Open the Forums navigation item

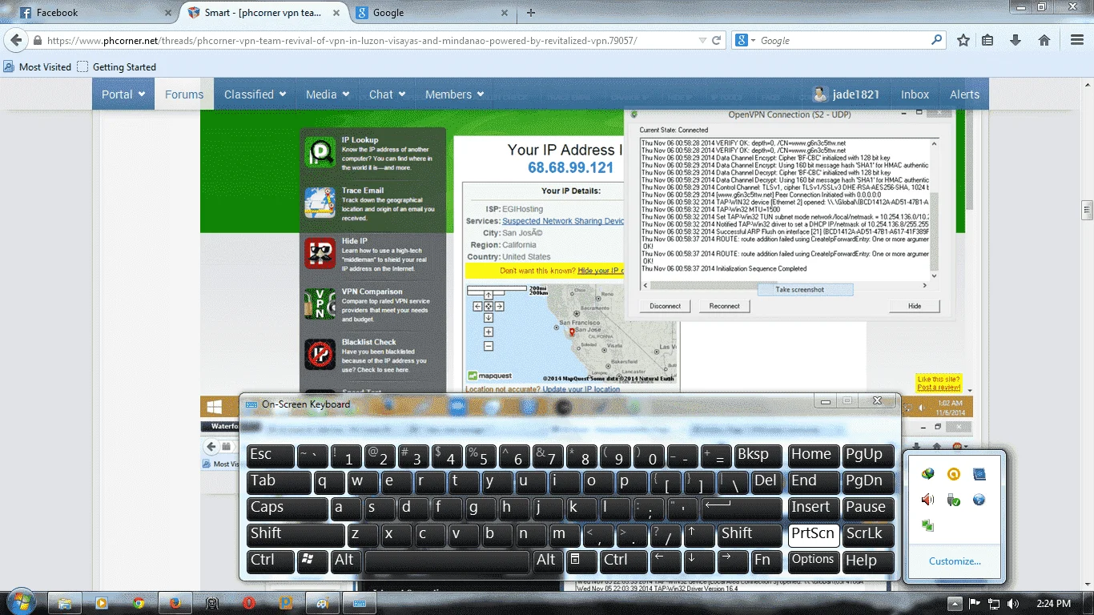[184, 94]
